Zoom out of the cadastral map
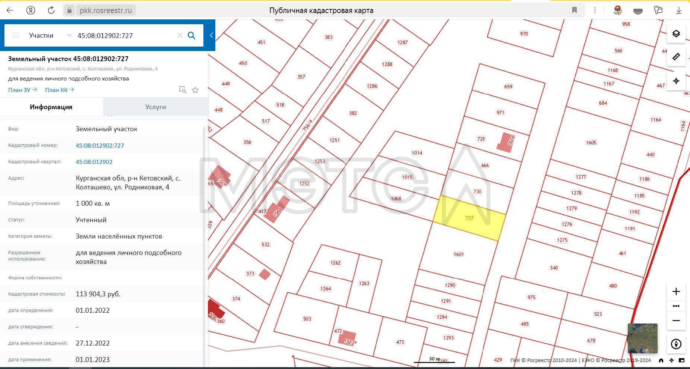This screenshot has height=369, width=690. [x=676, y=321]
